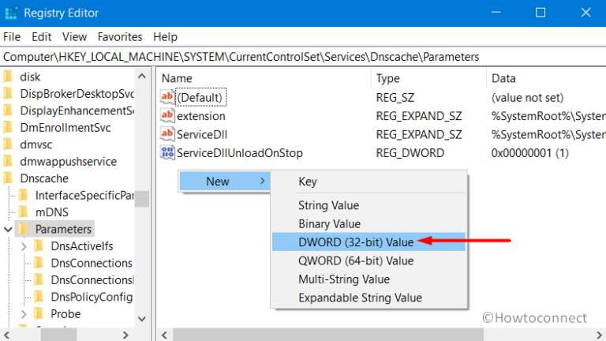Collapse the Parameters key
The height and width of the screenshot is (341, 606).
coord(8,229)
